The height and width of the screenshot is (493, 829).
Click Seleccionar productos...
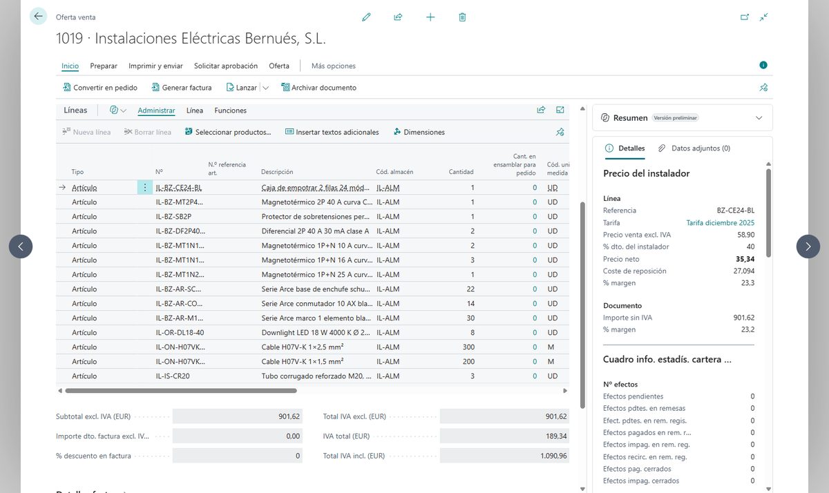pyautogui.click(x=228, y=132)
